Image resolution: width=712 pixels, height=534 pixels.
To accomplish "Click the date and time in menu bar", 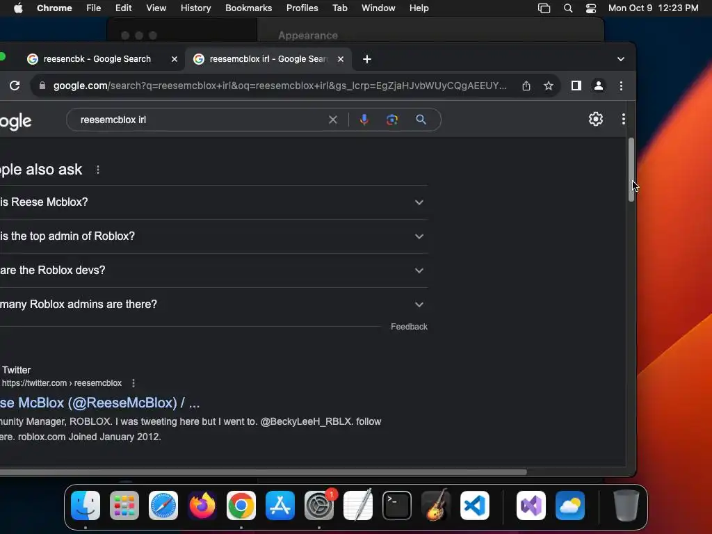I will click(653, 8).
